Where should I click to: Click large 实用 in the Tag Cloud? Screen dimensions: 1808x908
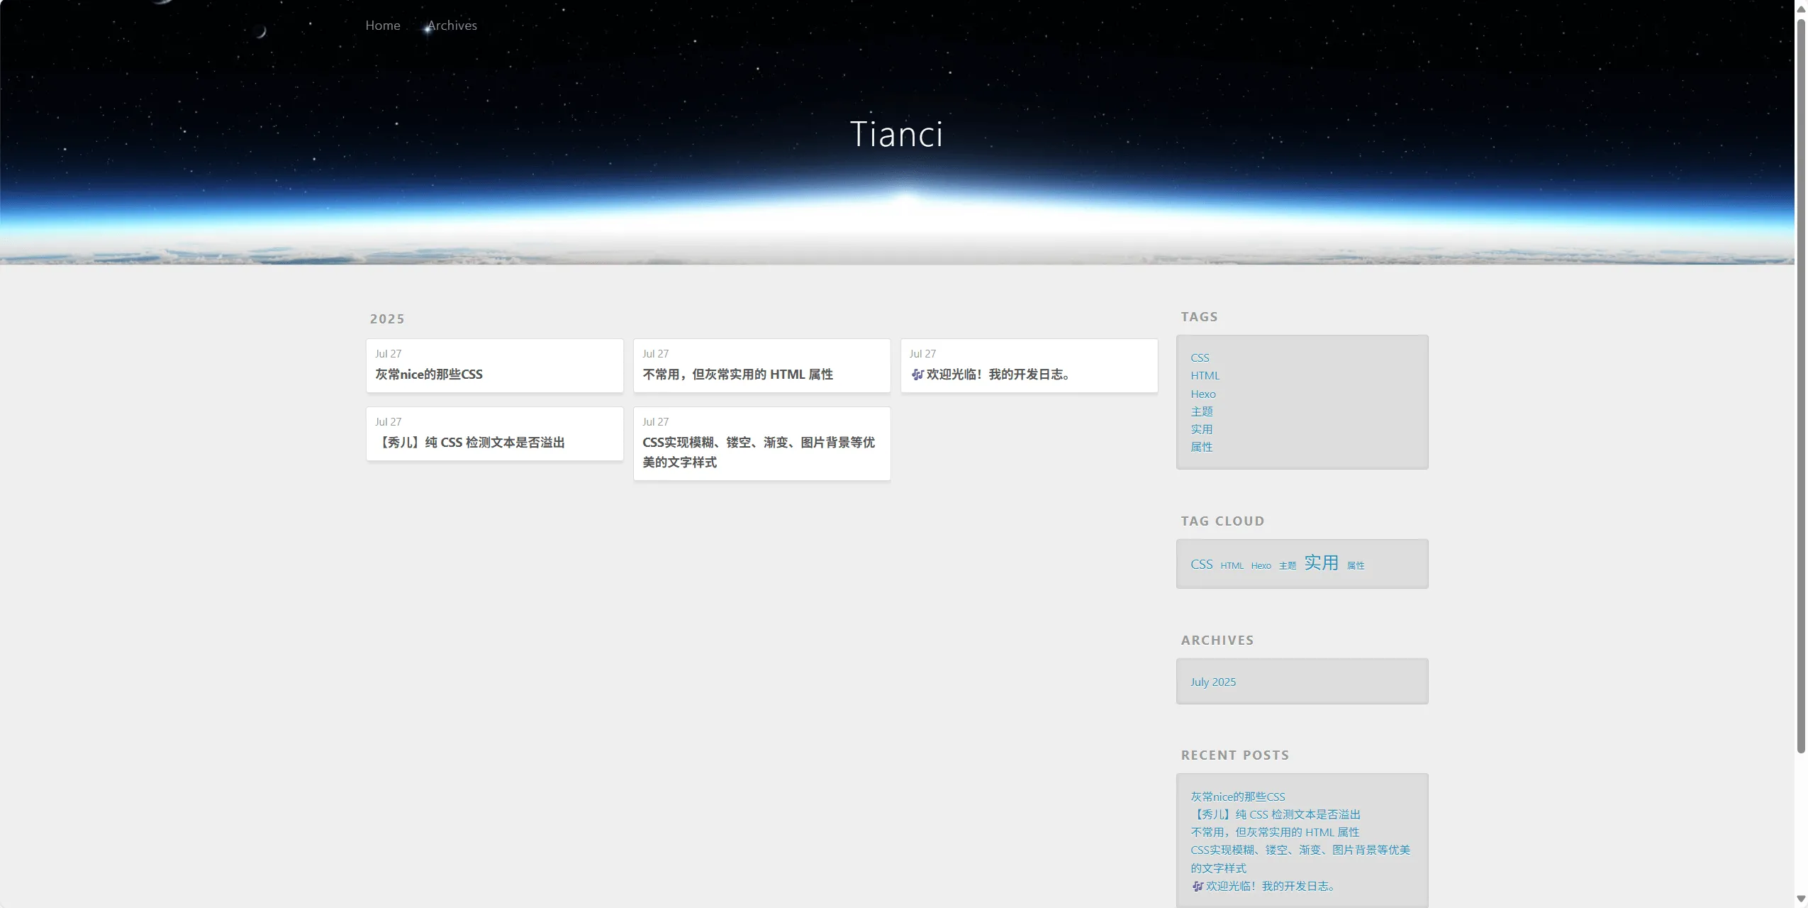pyautogui.click(x=1321, y=563)
